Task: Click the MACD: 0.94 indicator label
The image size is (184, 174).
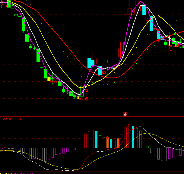Action: click(12, 119)
